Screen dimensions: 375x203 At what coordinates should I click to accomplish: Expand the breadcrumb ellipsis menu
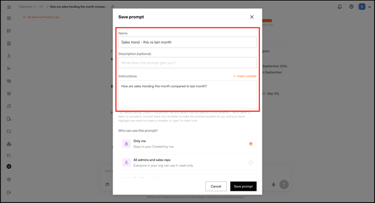click(41, 7)
